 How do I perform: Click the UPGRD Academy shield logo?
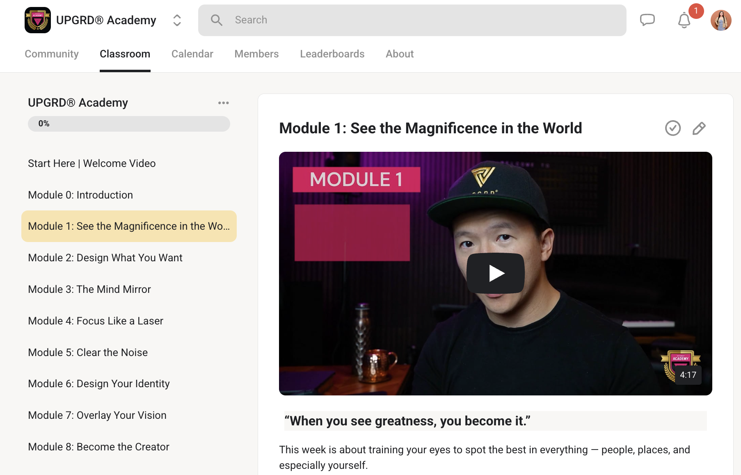pos(37,20)
